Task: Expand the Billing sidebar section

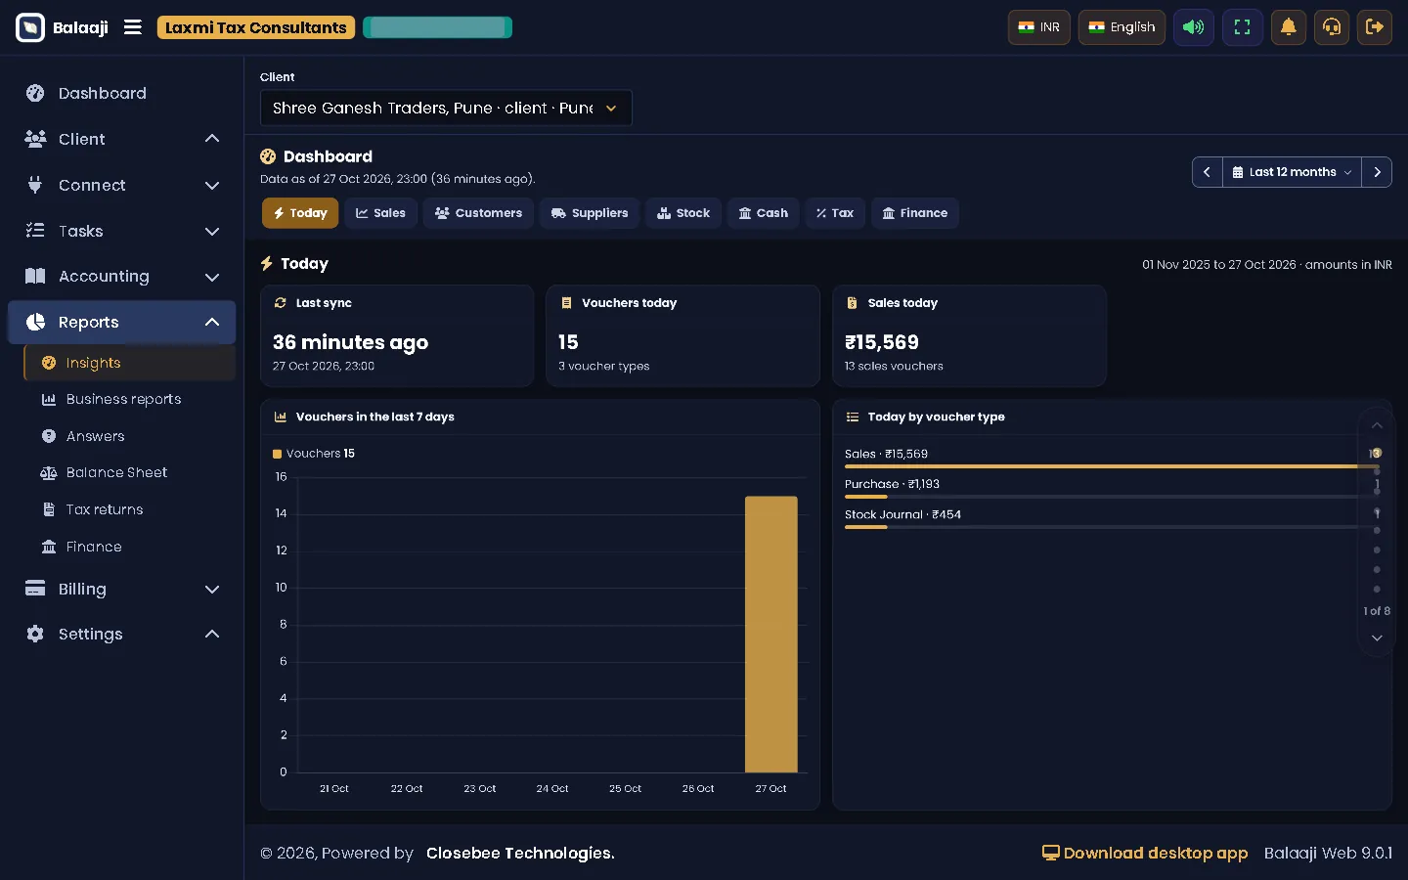Action: pos(122,589)
